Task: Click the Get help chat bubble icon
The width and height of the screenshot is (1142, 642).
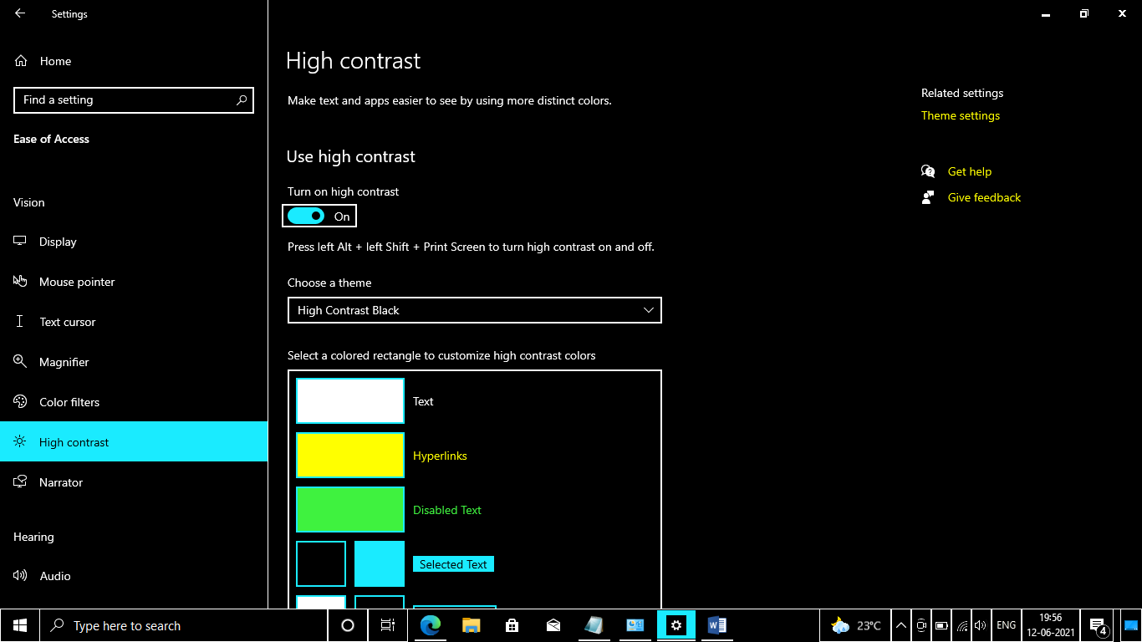Action: 928,171
